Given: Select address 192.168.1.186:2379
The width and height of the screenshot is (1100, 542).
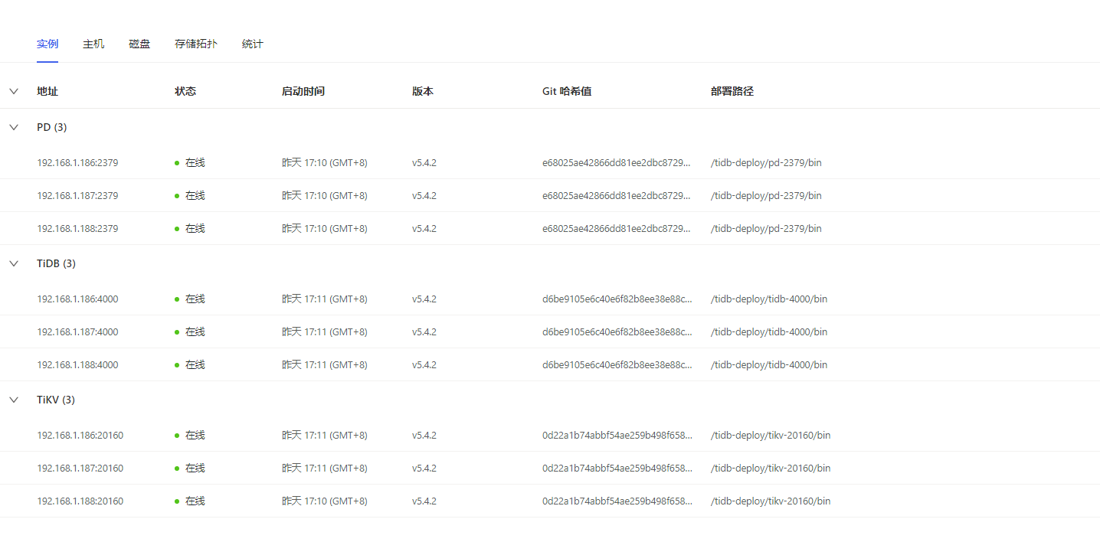Looking at the screenshot, I should [77, 163].
